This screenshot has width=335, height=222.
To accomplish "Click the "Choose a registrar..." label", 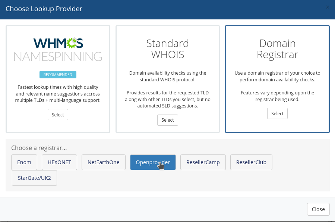I will click(x=39, y=148).
